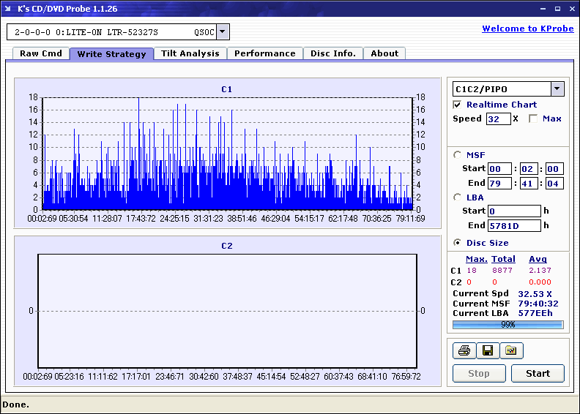Click the LBA End value field
This screenshot has height=414, width=580.
(513, 225)
